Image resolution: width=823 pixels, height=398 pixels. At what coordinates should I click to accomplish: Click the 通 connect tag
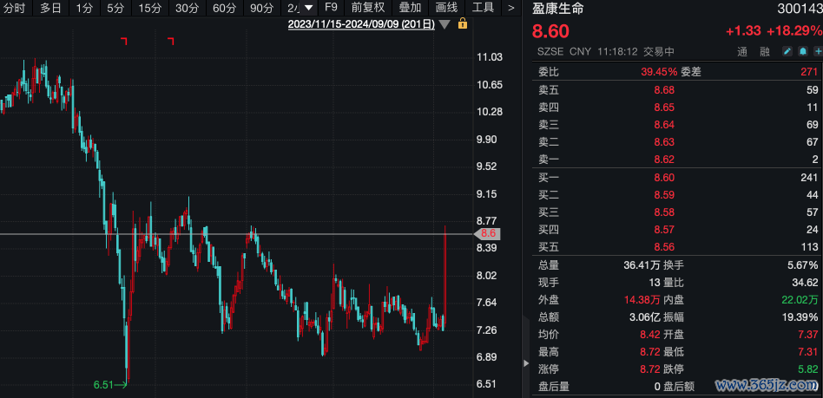741,51
